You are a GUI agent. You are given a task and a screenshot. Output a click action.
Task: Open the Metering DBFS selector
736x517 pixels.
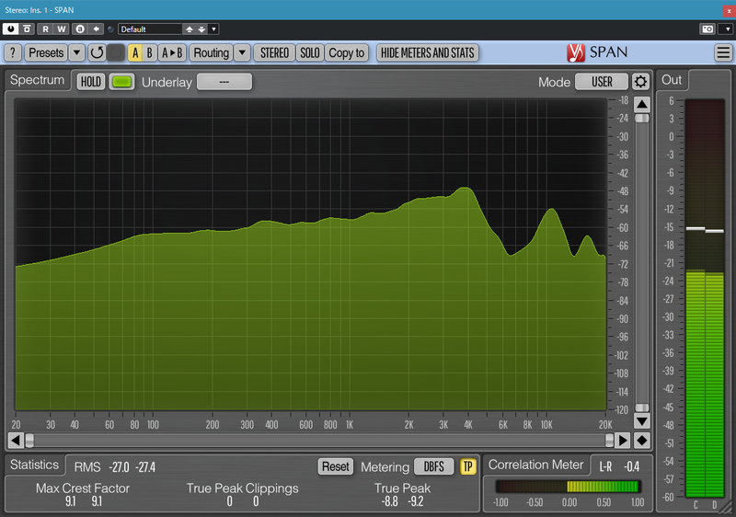(433, 466)
